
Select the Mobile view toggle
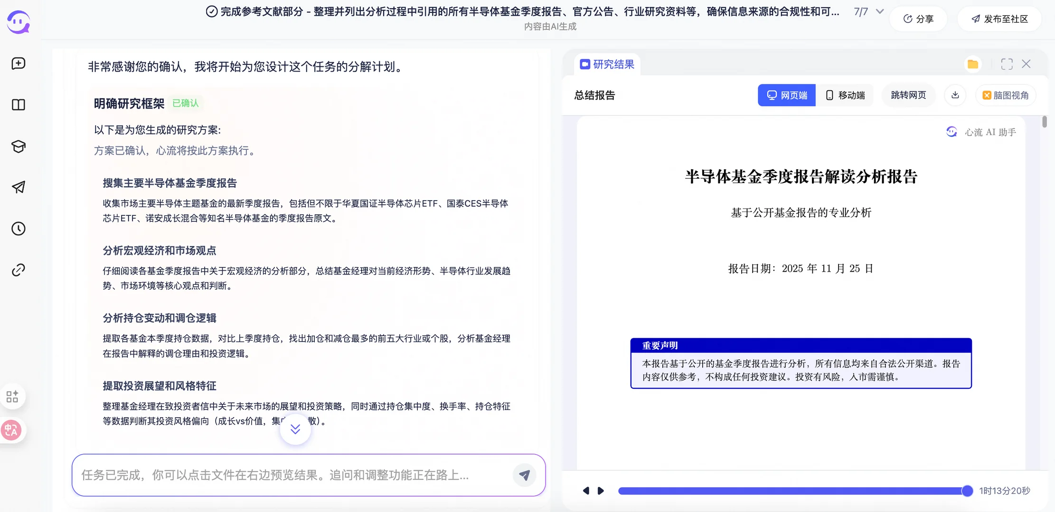tap(845, 95)
